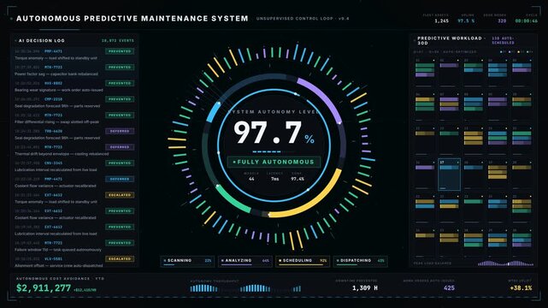Click PREVENTED badge on Failure window 75d entry
This screenshot has width=548, height=308.
pyautogui.click(x=120, y=243)
